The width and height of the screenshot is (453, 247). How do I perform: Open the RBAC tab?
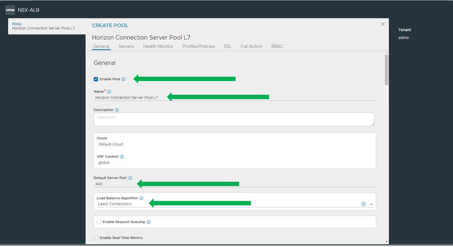(x=277, y=46)
